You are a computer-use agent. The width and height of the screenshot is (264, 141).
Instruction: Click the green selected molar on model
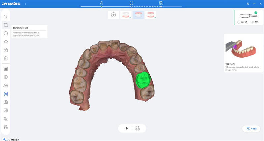(143, 80)
